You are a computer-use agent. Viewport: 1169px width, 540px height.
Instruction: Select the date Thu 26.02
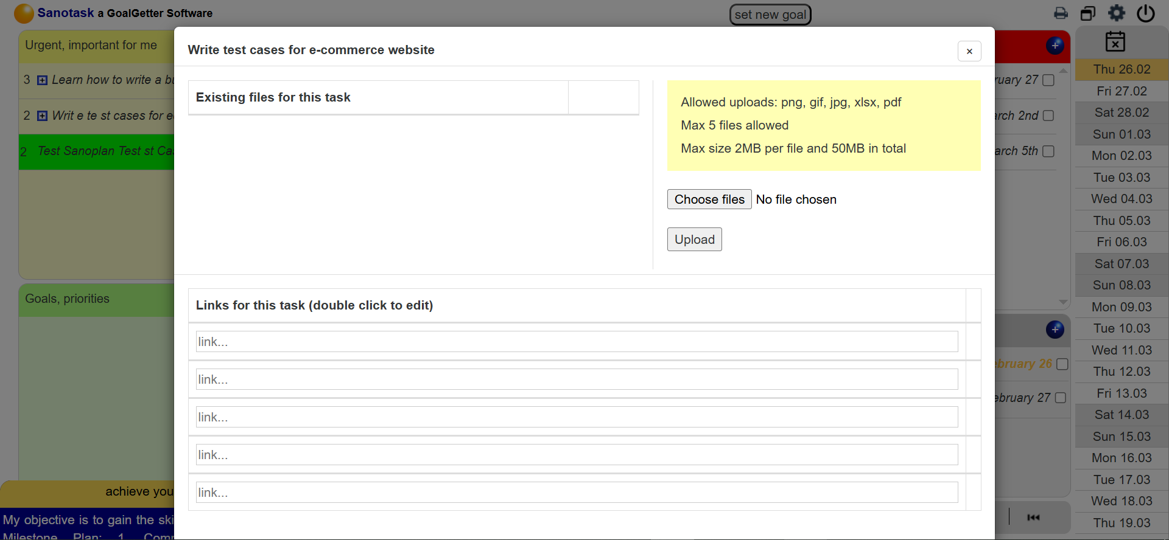click(1122, 69)
